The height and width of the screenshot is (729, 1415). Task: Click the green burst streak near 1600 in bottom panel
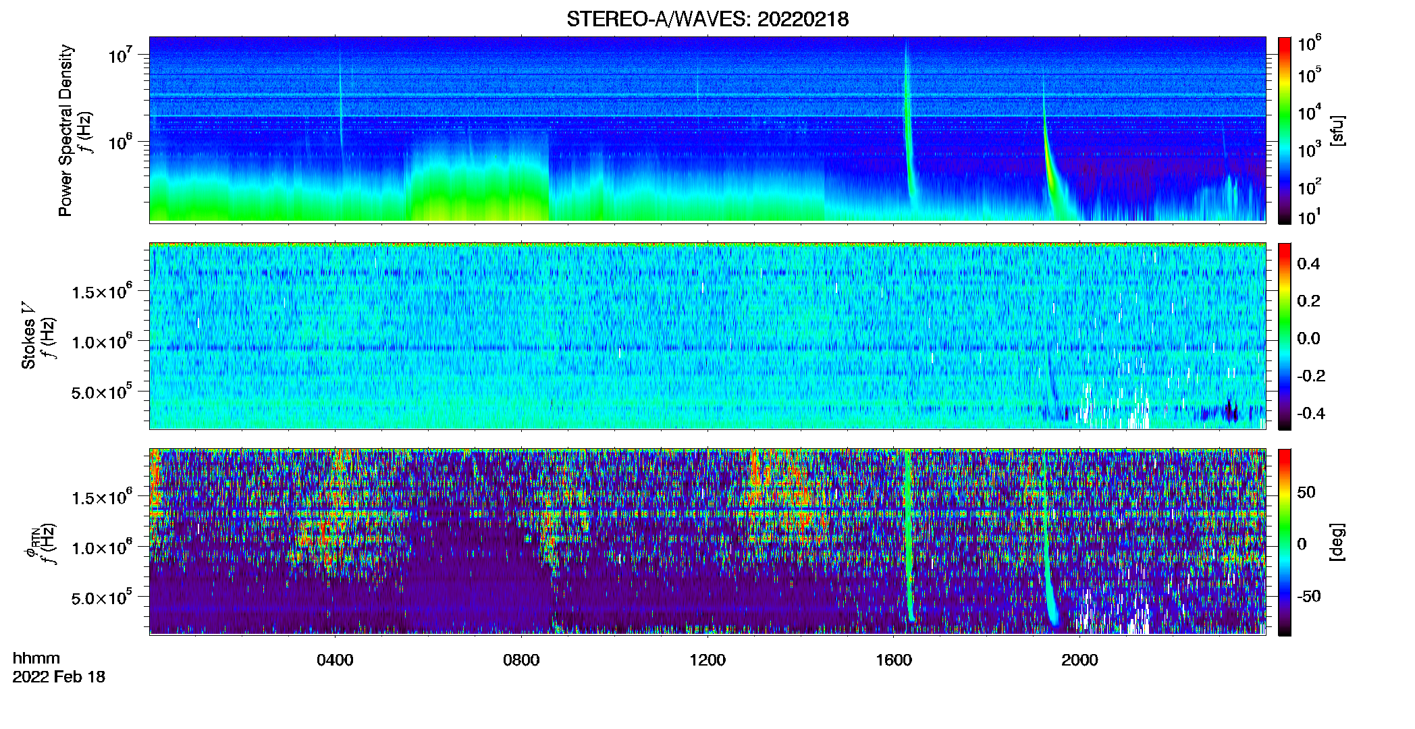point(909,535)
